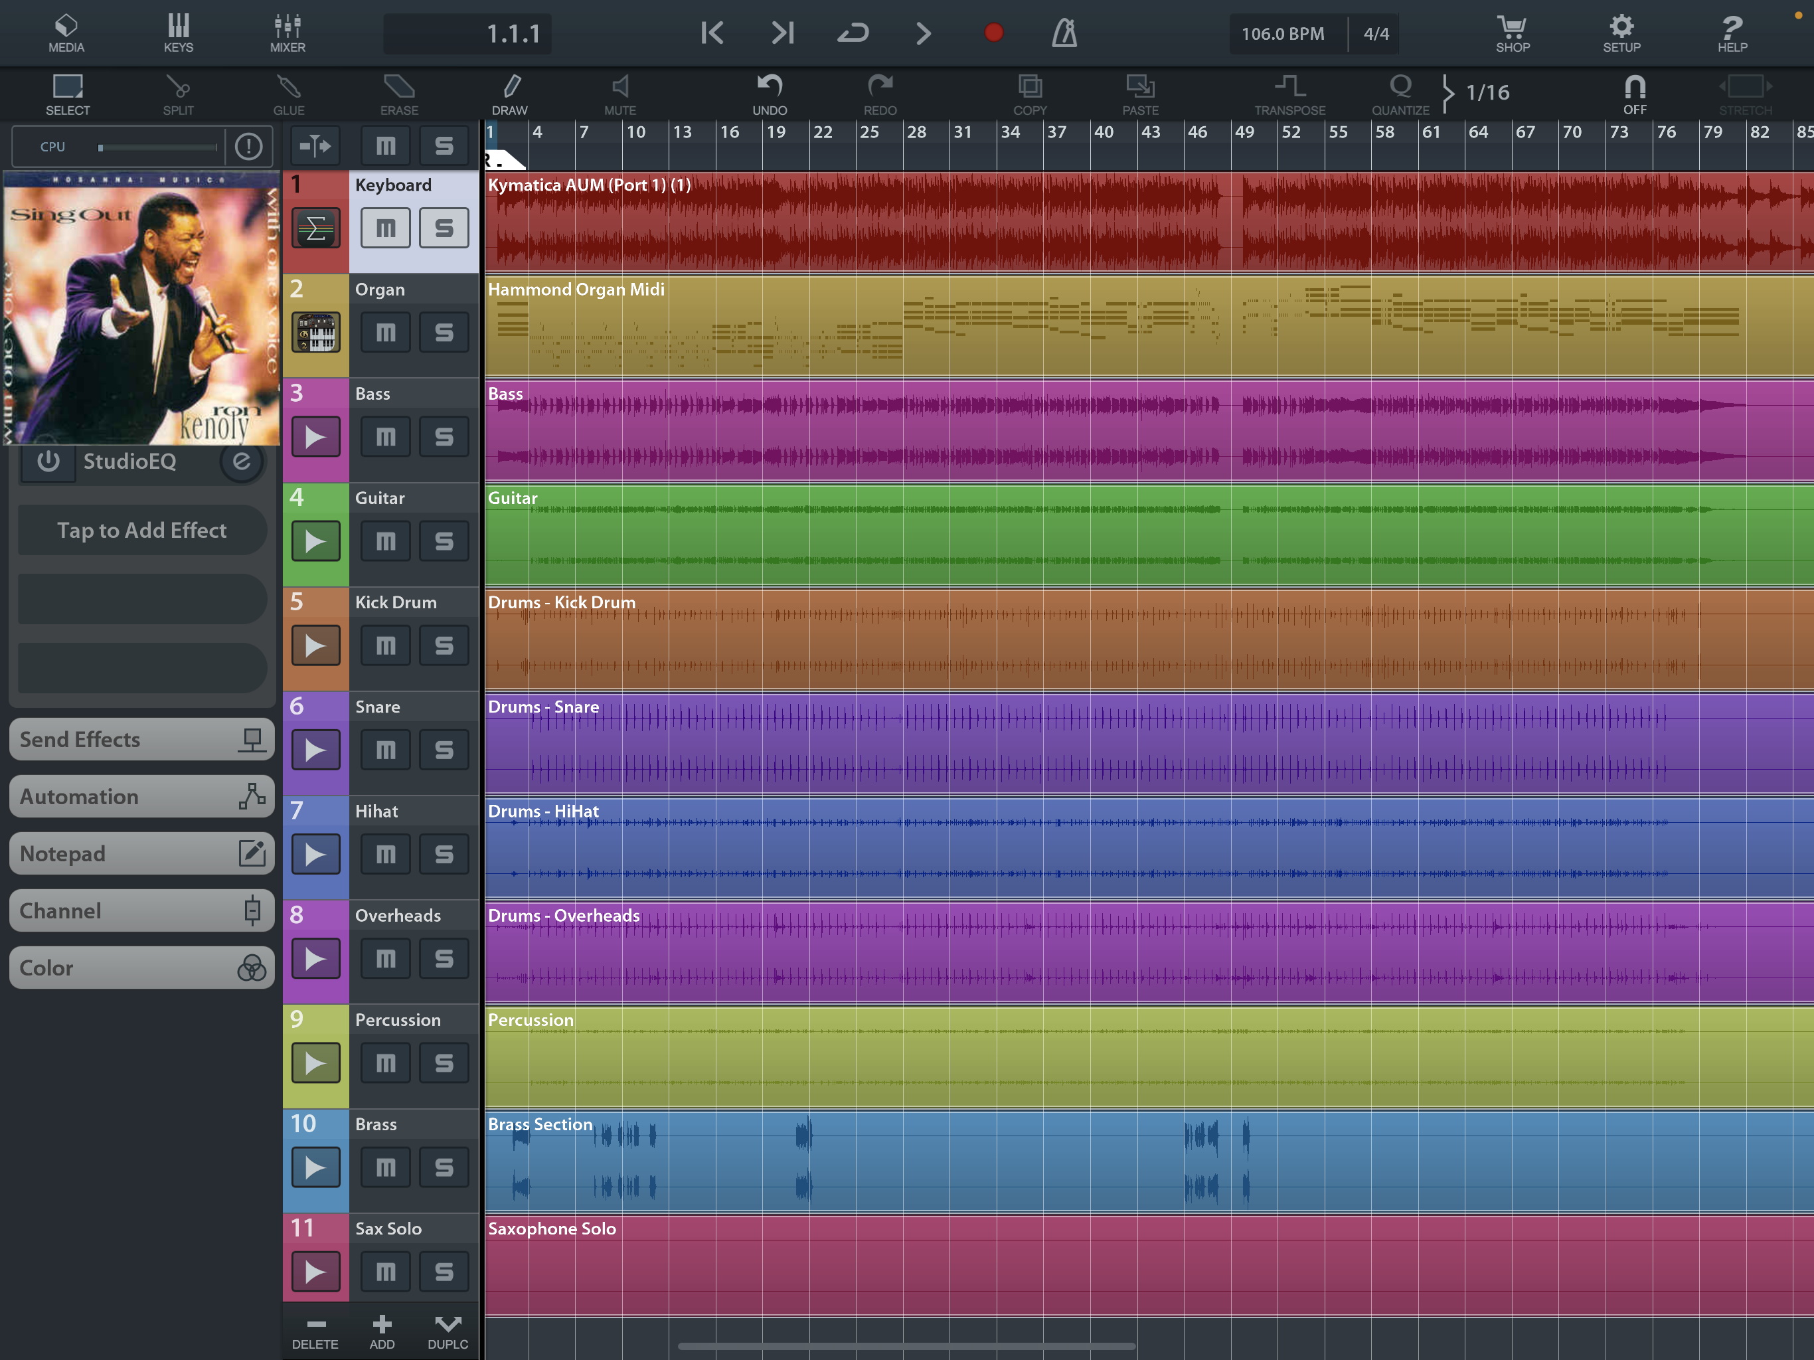1814x1360 pixels.
Task: Solo the Bass track
Action: 444,436
